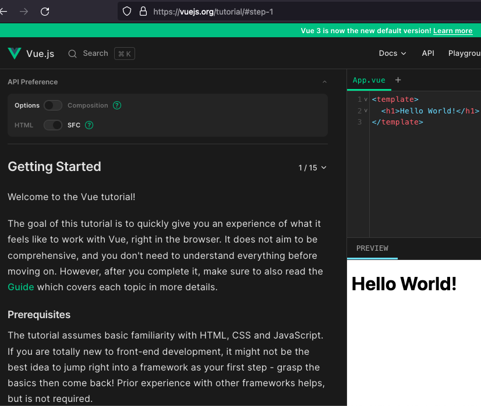Select the App.vue tab

tap(369, 80)
